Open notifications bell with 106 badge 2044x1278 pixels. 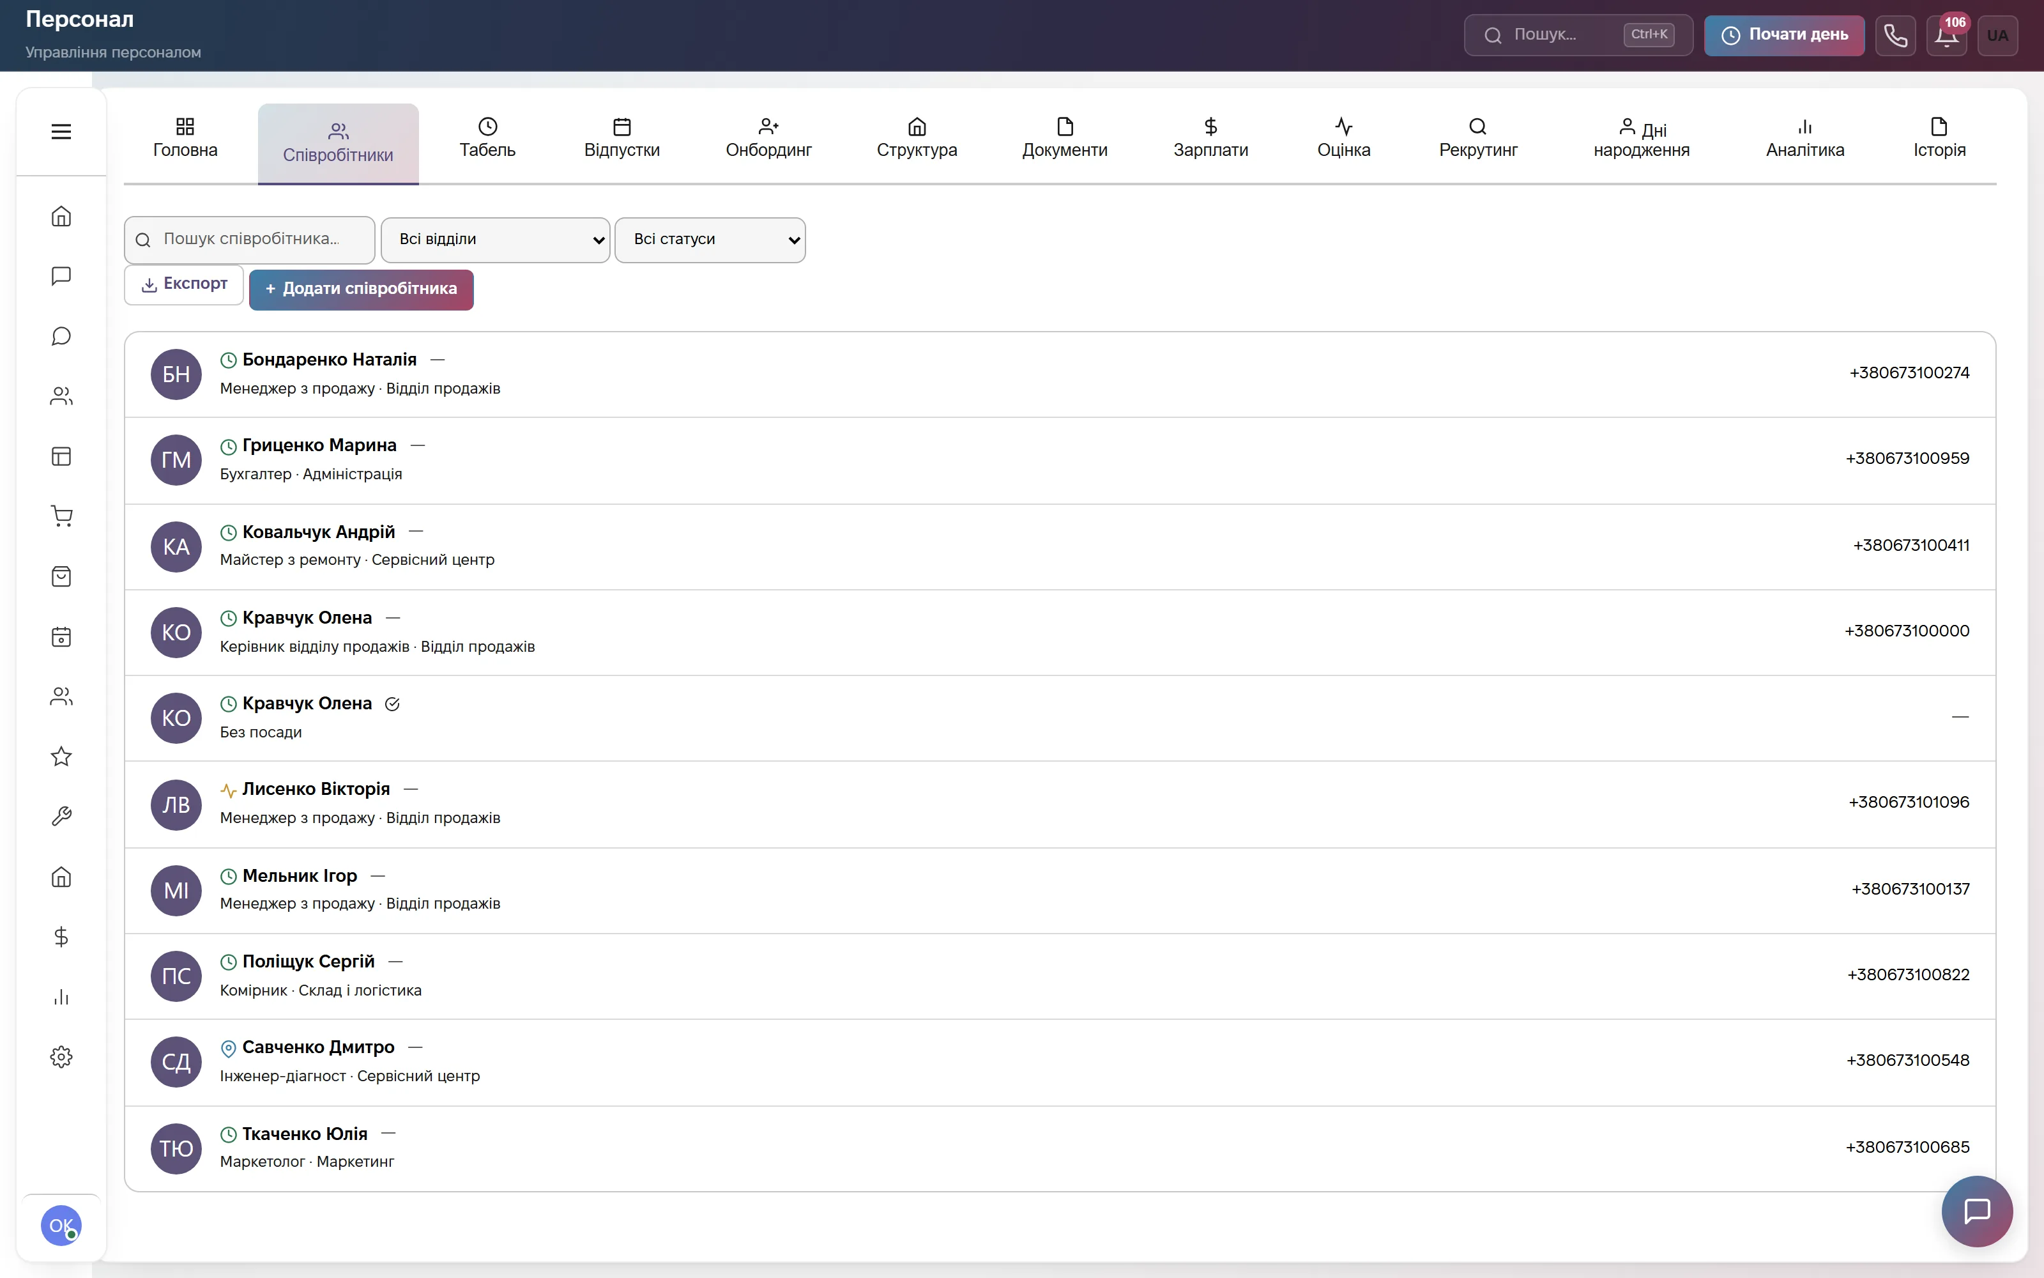pyautogui.click(x=1947, y=36)
